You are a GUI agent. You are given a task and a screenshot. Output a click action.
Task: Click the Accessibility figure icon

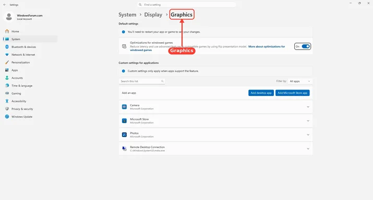coord(7,101)
